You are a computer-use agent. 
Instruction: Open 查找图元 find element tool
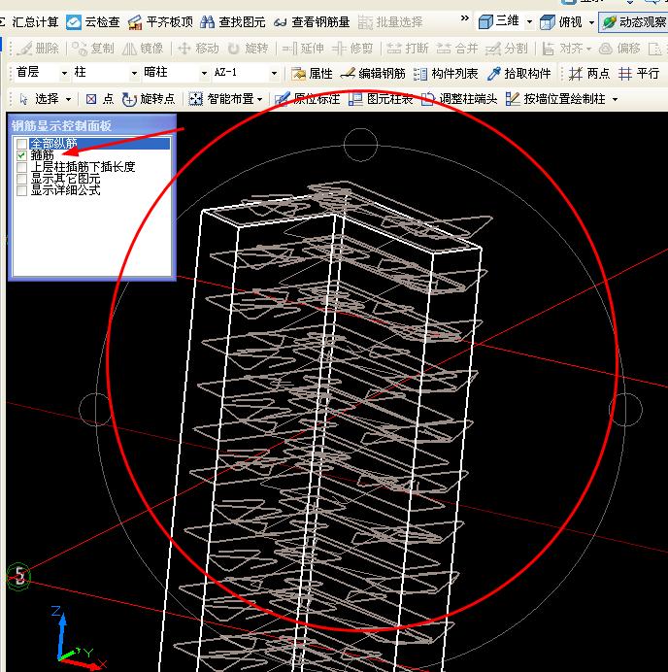(x=233, y=22)
